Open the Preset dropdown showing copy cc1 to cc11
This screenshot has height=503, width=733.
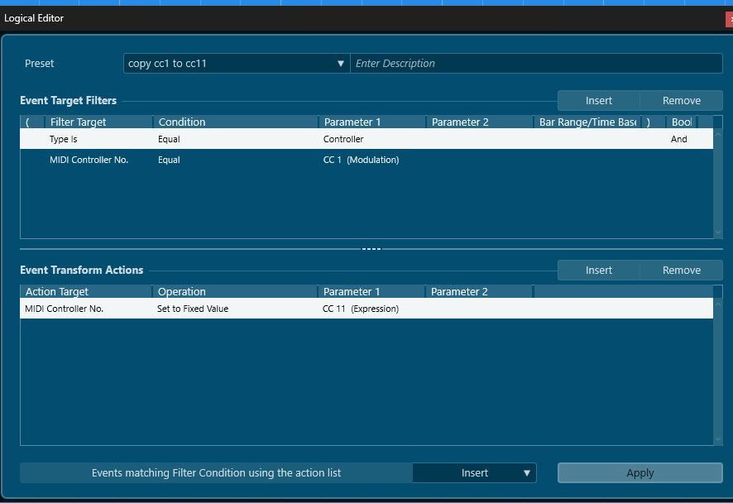click(237, 64)
